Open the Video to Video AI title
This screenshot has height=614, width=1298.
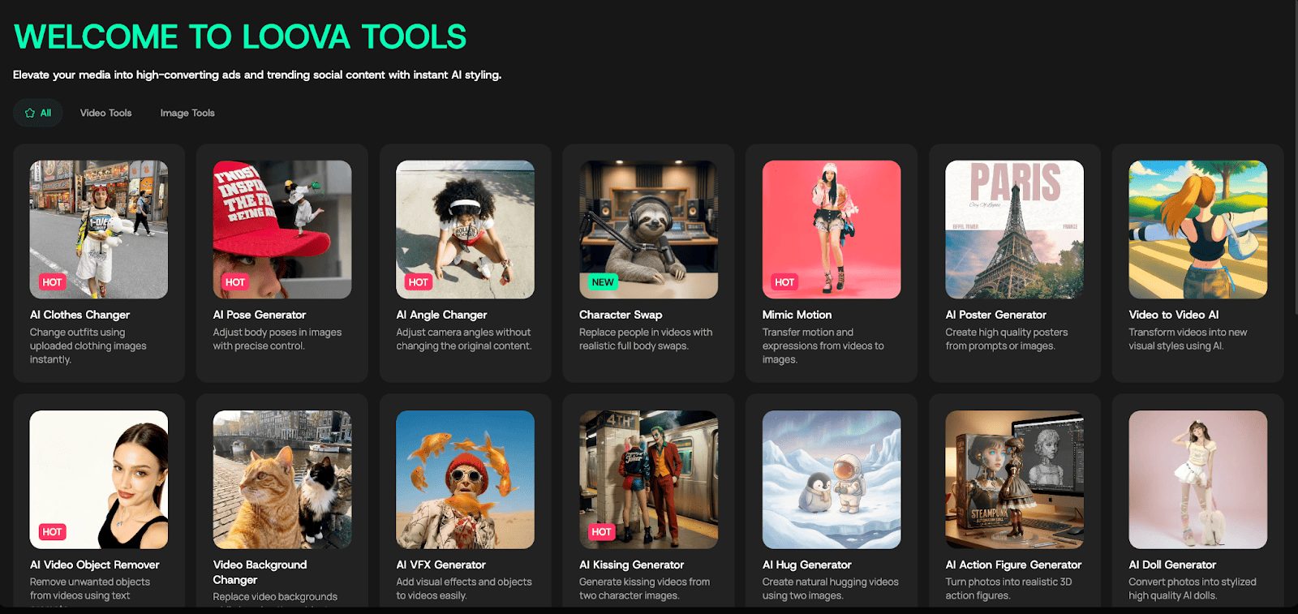coord(1173,315)
